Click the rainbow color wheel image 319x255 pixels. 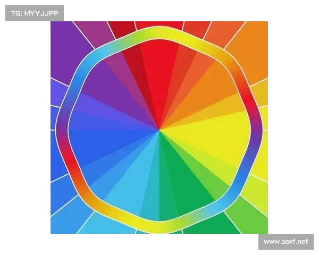(x=159, y=127)
